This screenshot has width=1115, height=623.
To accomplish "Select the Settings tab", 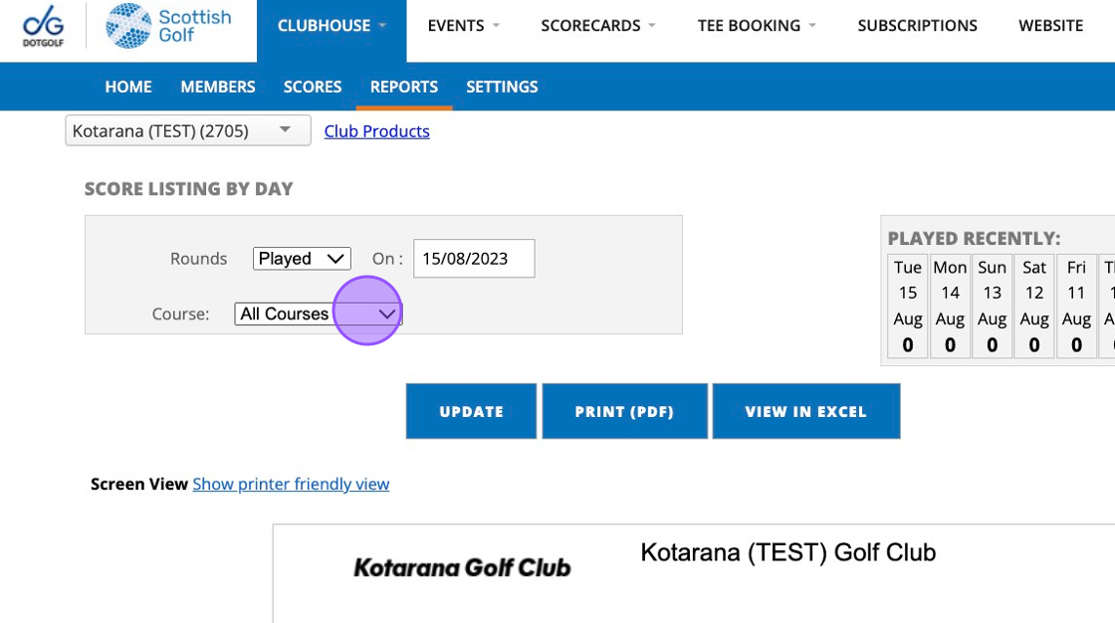I will (x=502, y=87).
